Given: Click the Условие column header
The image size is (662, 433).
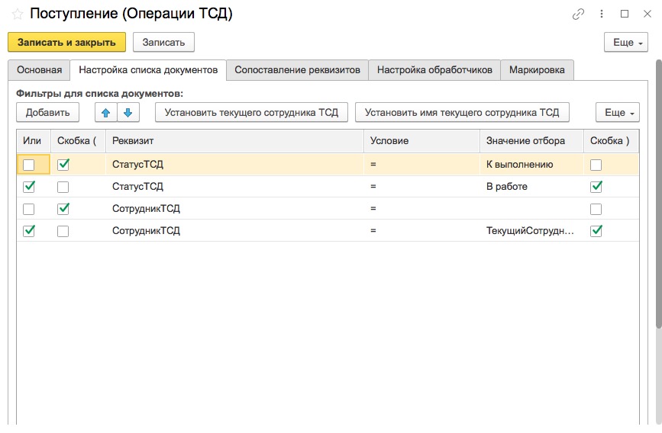Looking at the screenshot, I should tap(421, 141).
